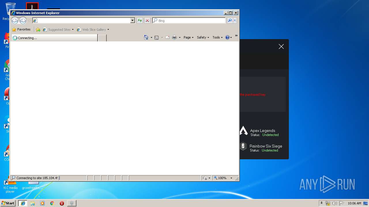369x207 pixels.
Task: Click Apex Legends 'Undetected' status text
Action: [x=270, y=135]
